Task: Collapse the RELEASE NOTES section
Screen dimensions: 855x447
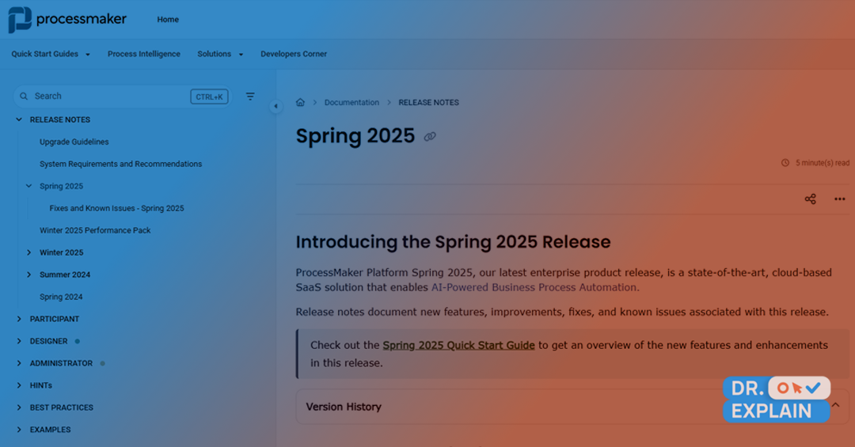Action: [x=19, y=119]
